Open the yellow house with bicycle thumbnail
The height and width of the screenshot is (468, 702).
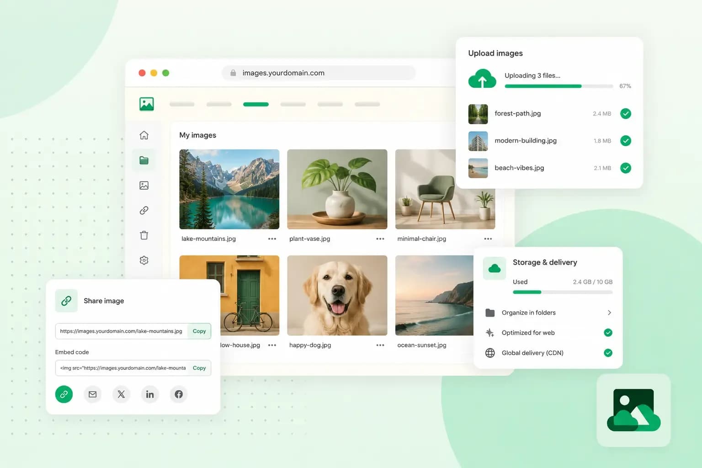point(250,295)
